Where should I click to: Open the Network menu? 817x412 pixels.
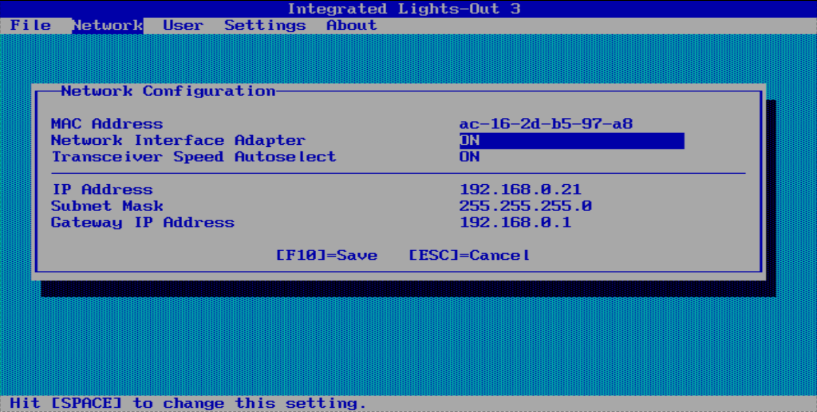pyautogui.click(x=107, y=26)
